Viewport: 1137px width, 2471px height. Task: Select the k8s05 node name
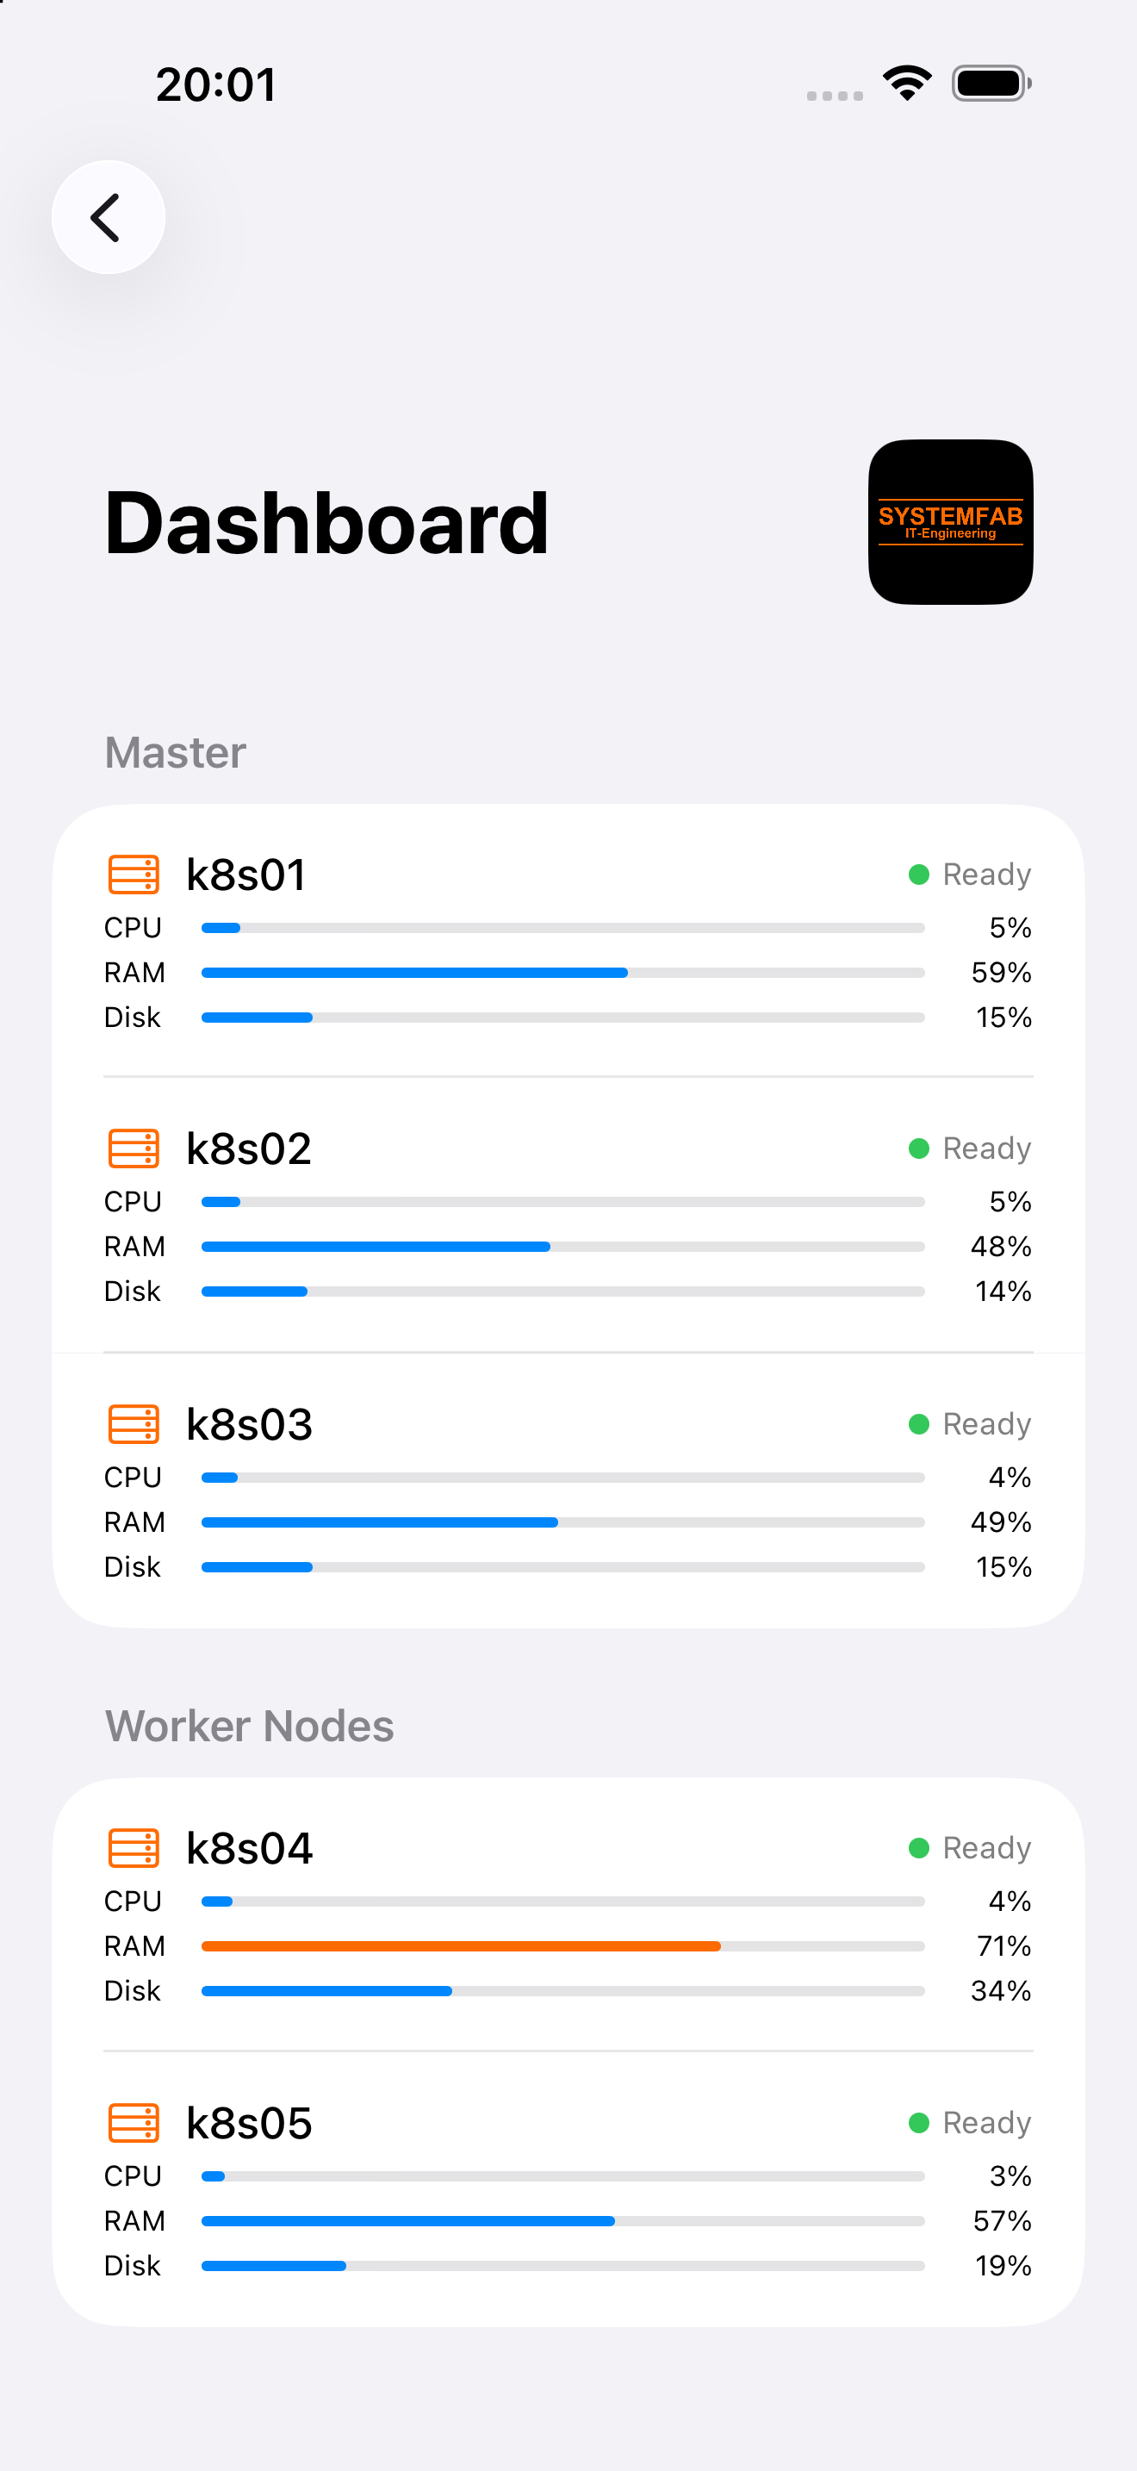tap(249, 2124)
